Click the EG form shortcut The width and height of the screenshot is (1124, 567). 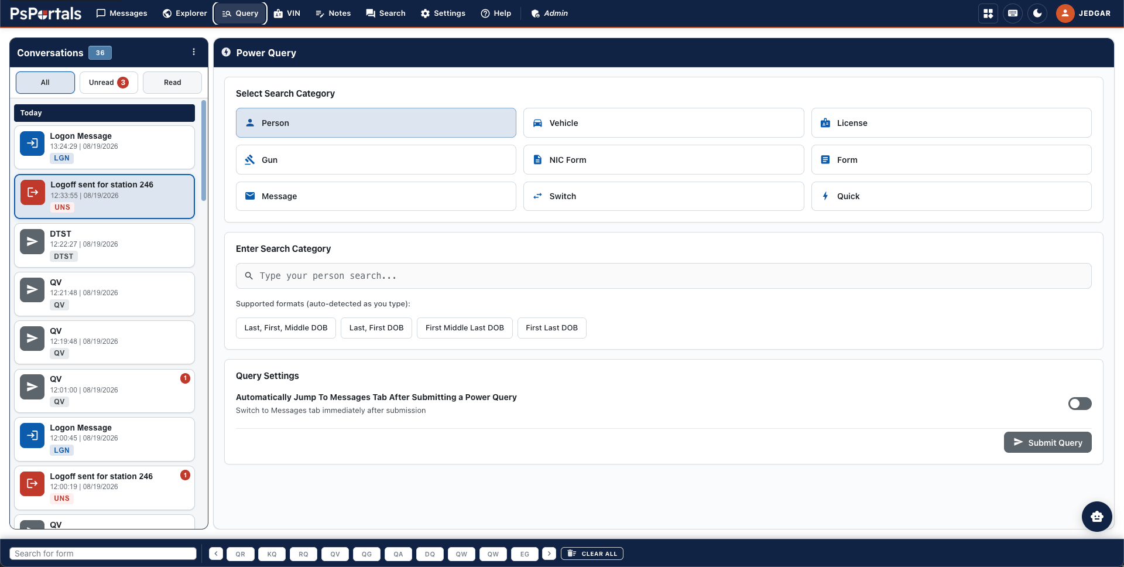click(525, 554)
